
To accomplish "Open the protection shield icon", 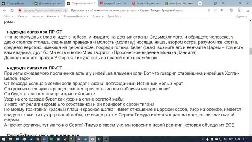I will tap(232, 11).
